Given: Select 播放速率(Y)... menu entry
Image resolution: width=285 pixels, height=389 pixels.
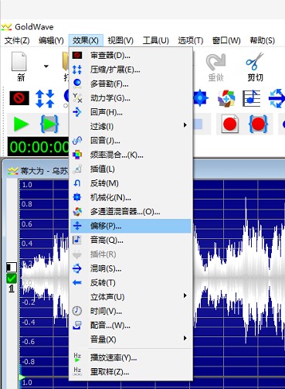Looking at the screenshot, I should pyautogui.click(x=131, y=358).
